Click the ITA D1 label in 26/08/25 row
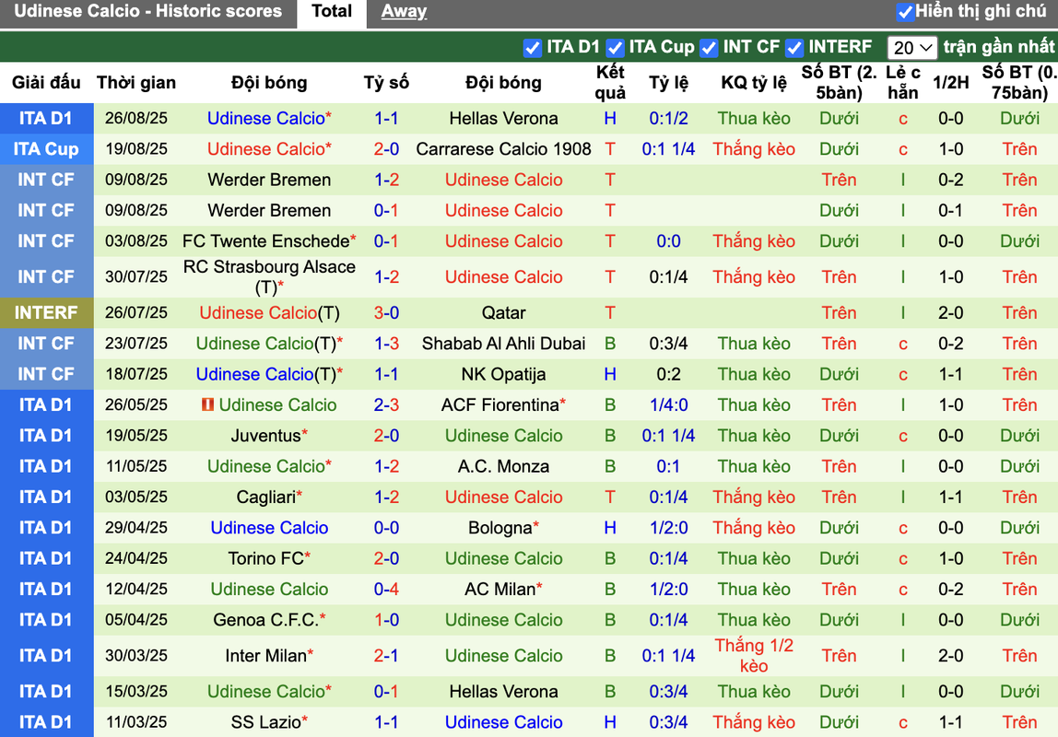The height and width of the screenshot is (737, 1058). (x=46, y=118)
